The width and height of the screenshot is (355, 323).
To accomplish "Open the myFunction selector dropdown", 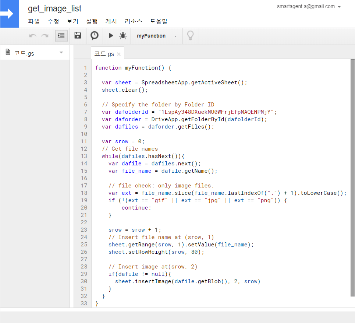I will tap(157, 36).
